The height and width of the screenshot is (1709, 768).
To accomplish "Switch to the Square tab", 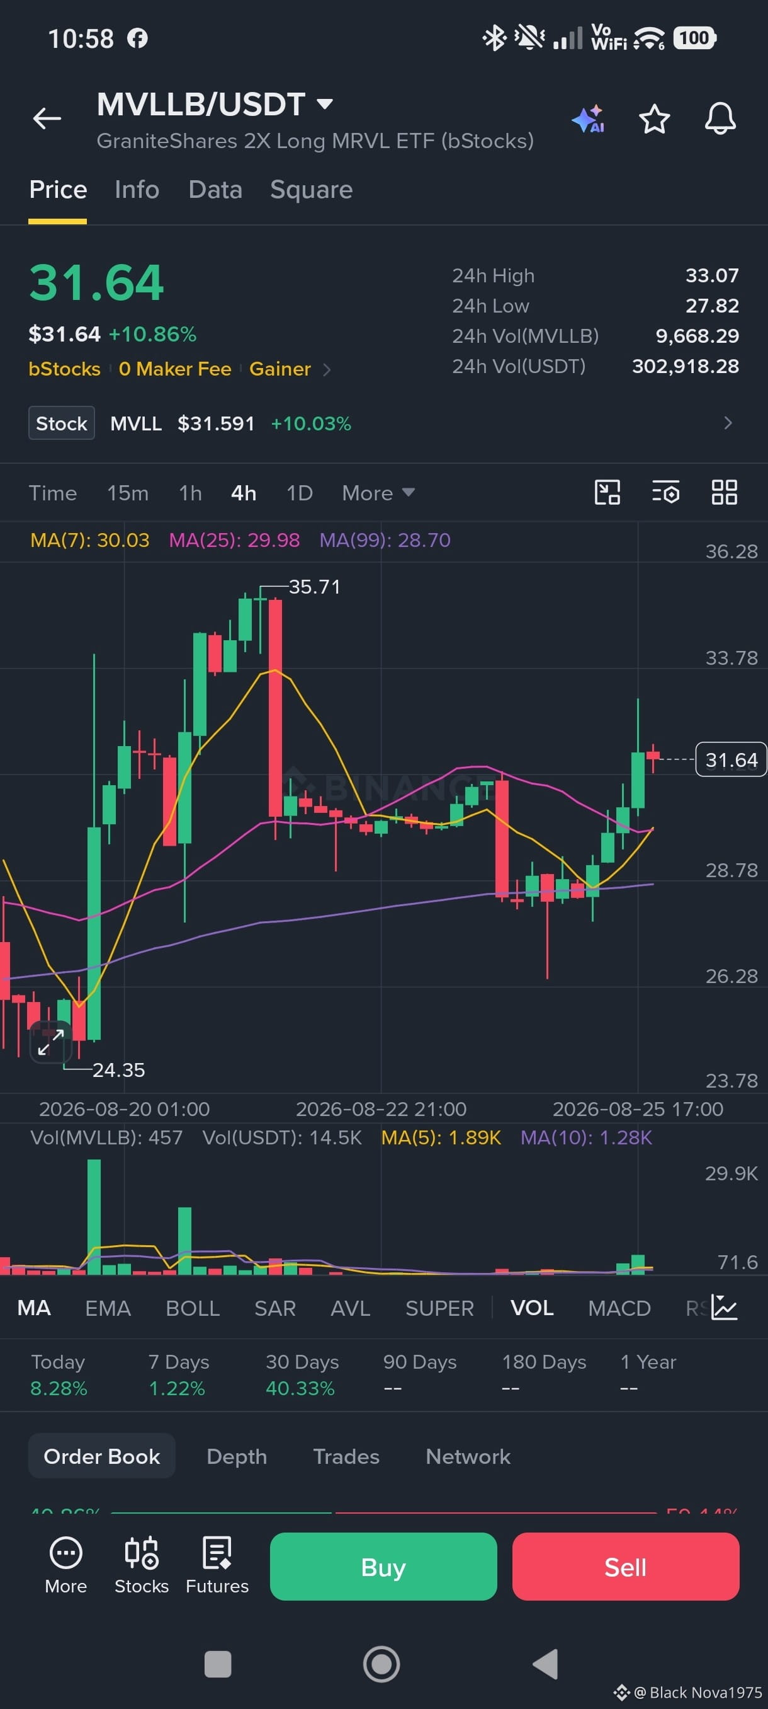I will coord(312,190).
